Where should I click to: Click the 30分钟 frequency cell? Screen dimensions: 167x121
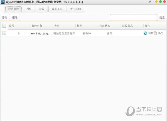coord(87,34)
